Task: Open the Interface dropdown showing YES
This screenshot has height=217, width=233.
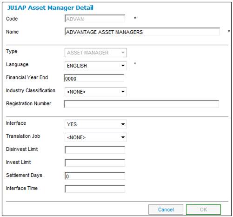Action: click(x=96, y=124)
